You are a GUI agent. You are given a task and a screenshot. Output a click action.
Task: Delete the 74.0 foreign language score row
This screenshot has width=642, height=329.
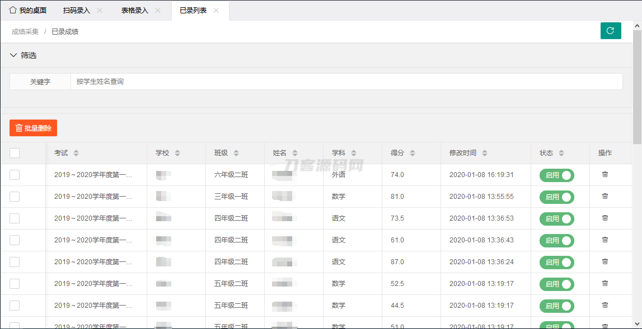click(x=604, y=175)
